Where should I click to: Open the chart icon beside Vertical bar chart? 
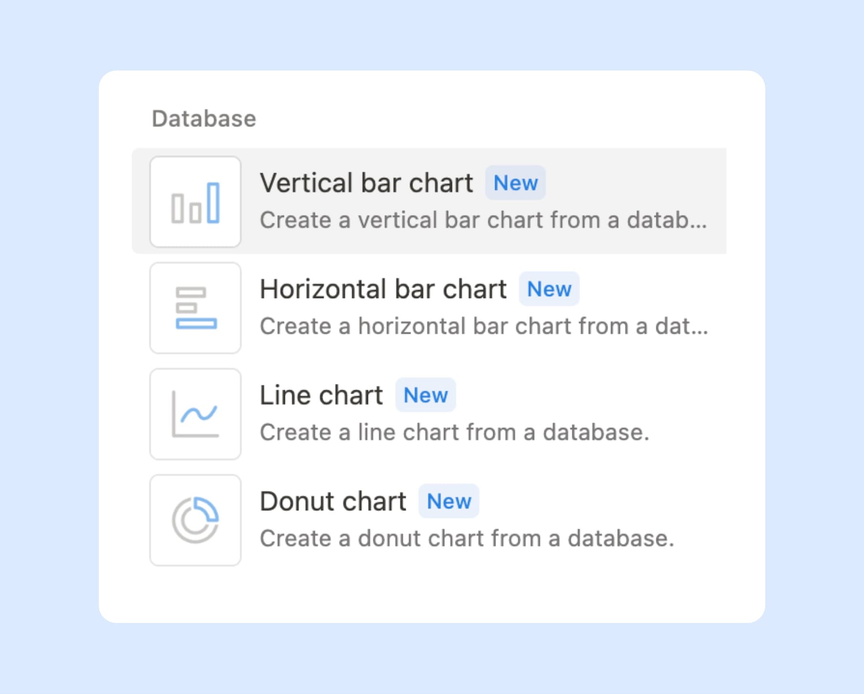(195, 202)
